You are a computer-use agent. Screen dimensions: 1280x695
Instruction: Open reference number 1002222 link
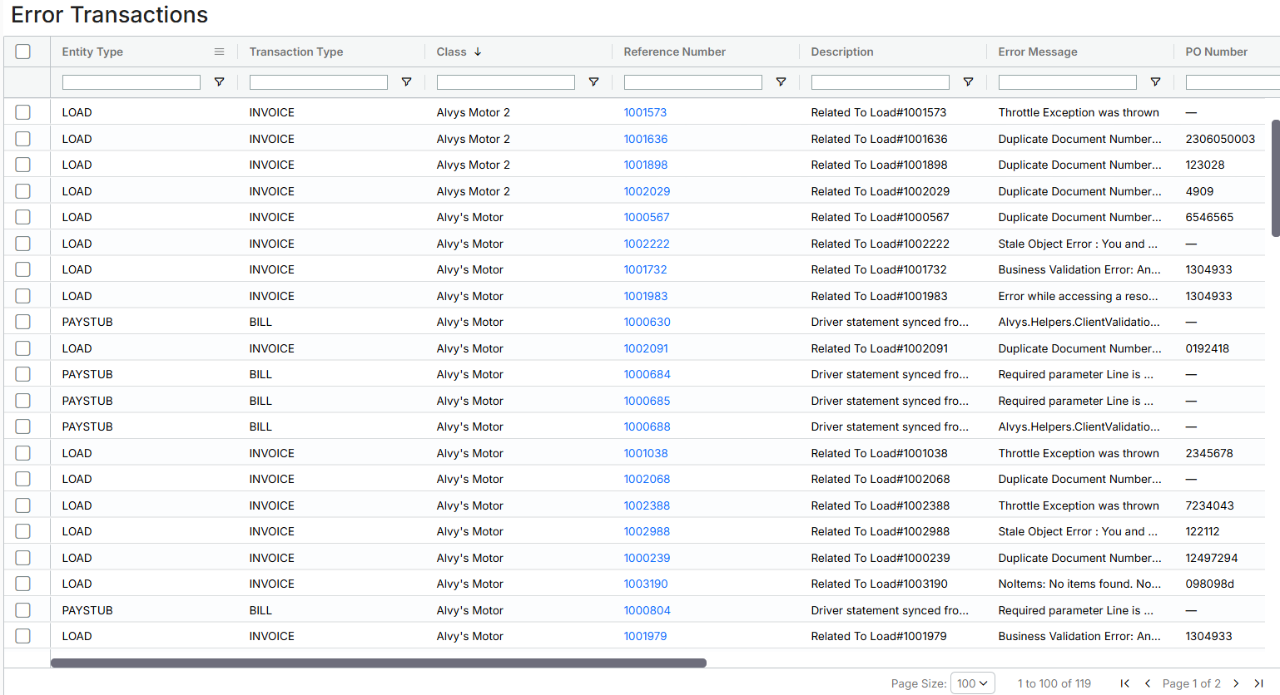(x=647, y=244)
